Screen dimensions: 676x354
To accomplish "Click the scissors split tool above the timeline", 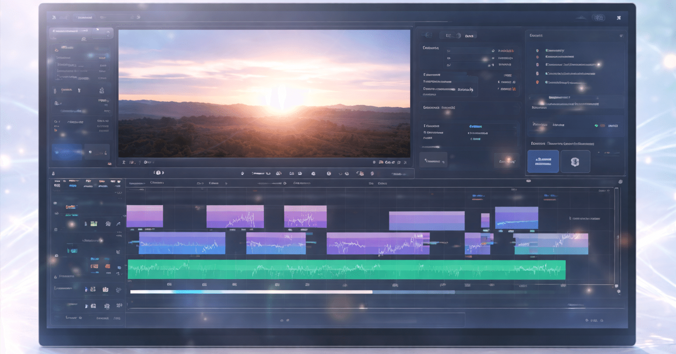I will (278, 173).
